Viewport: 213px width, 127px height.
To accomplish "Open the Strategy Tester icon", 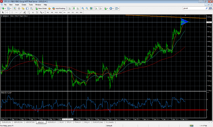I will 31,9.
